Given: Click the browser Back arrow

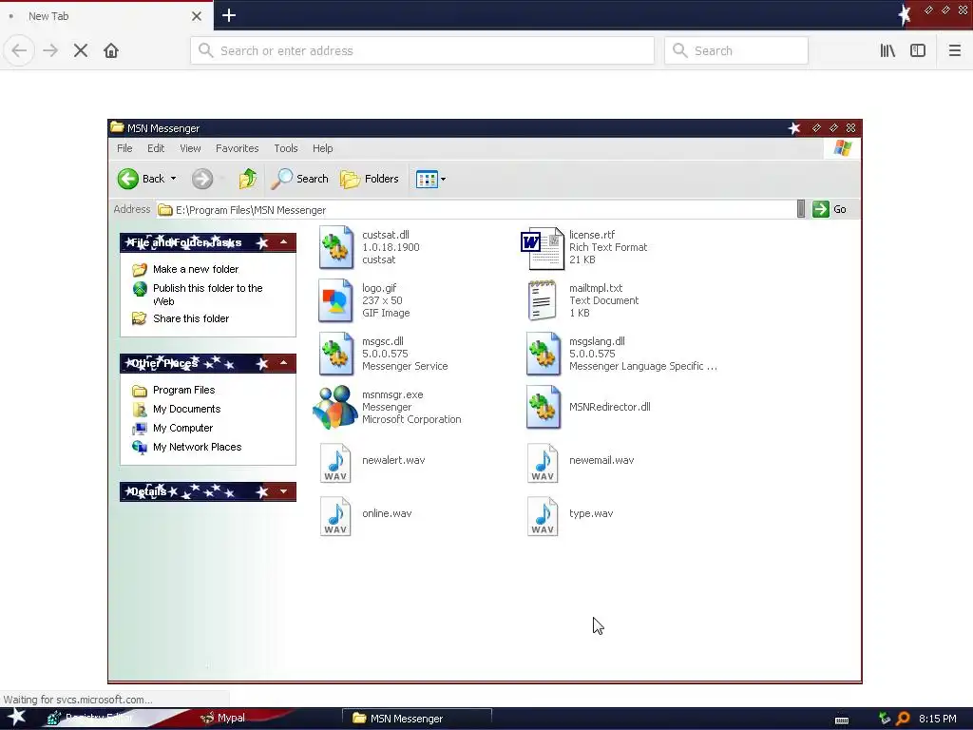Looking at the screenshot, I should (19, 50).
